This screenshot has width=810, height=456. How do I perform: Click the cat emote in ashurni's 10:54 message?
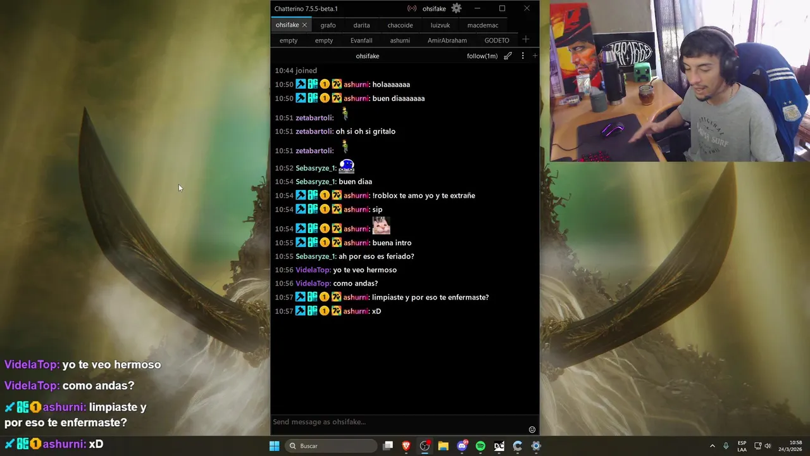382,226
